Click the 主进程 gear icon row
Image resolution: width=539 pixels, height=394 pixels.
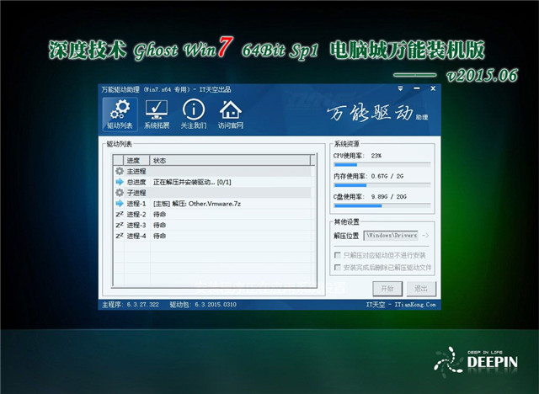[x=213, y=171]
